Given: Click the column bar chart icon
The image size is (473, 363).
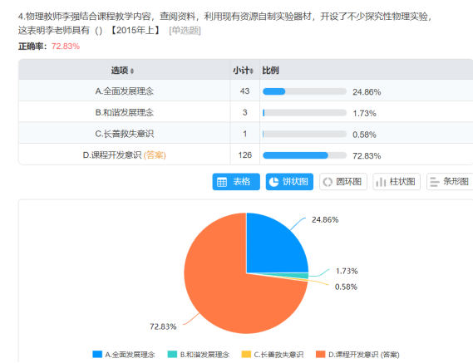Looking at the screenshot, I should click(381, 182).
